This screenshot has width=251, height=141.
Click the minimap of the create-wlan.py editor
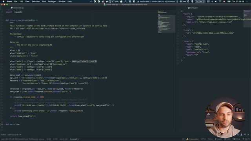point(166,22)
